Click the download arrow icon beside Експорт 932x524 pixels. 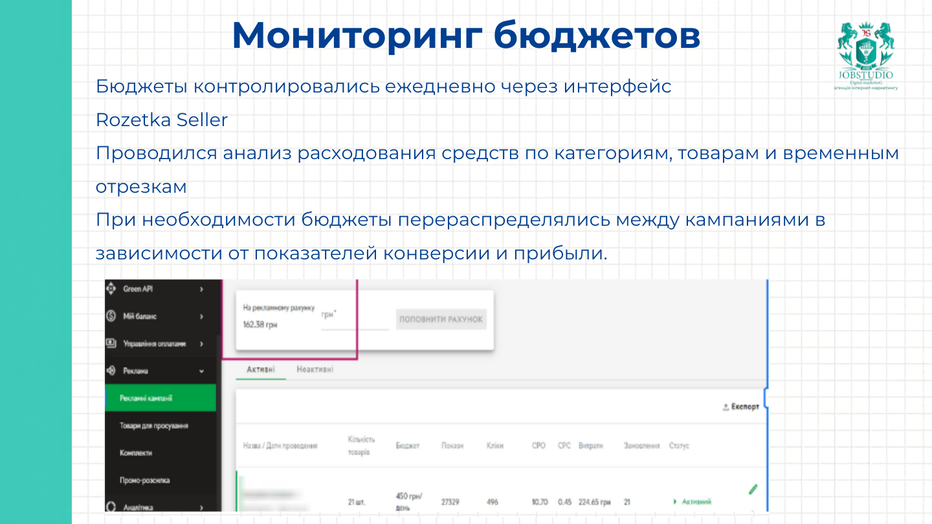(726, 406)
